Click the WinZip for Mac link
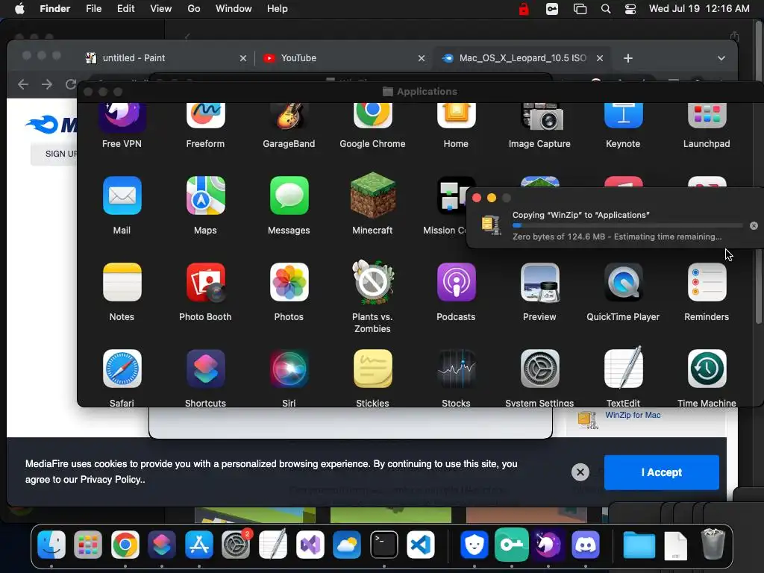The width and height of the screenshot is (764, 573). (x=633, y=415)
